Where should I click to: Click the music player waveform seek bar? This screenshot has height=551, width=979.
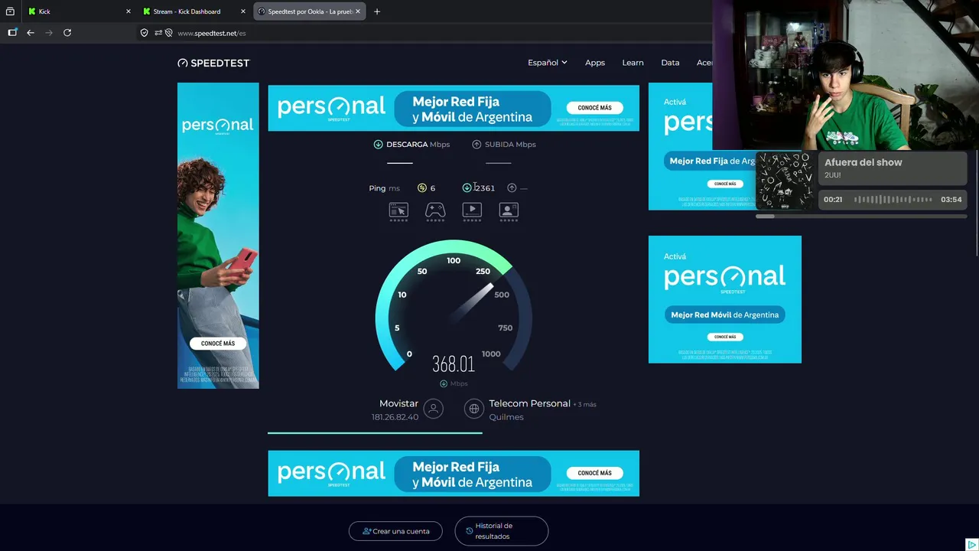pos(893,200)
